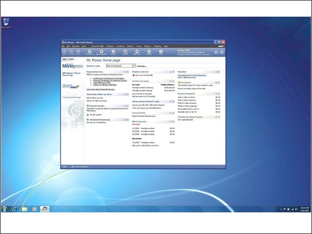Collapse the Favorite Accounts section
312x234 pixels.
tap(171, 81)
